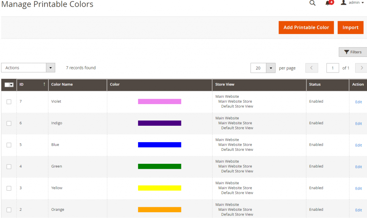Go to previous page arrow
Viewport: 367px width, 218px height.
click(x=311, y=68)
